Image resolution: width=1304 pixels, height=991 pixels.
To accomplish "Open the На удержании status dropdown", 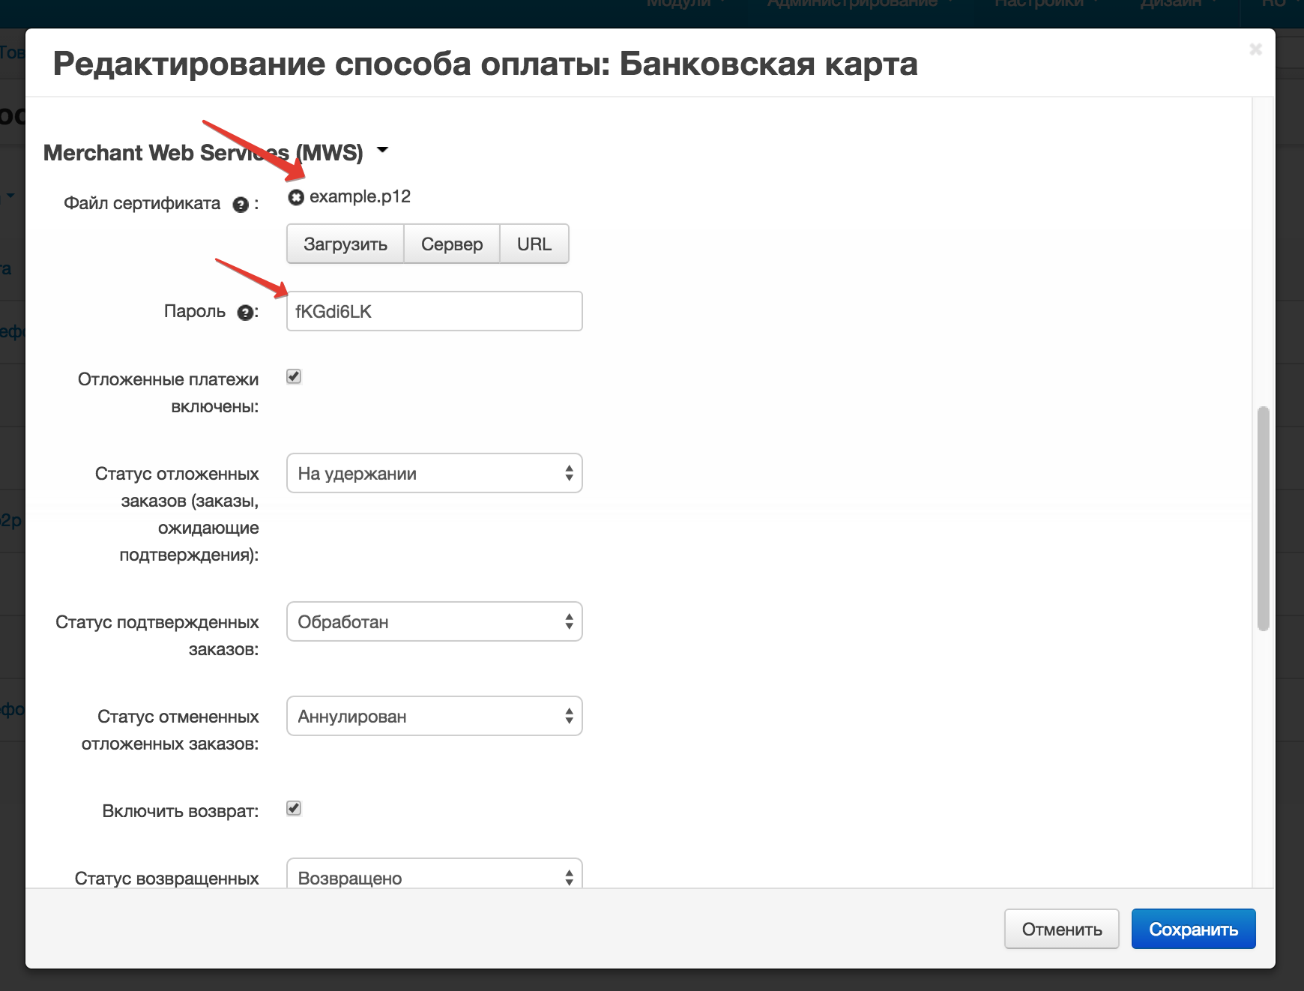I will point(434,473).
